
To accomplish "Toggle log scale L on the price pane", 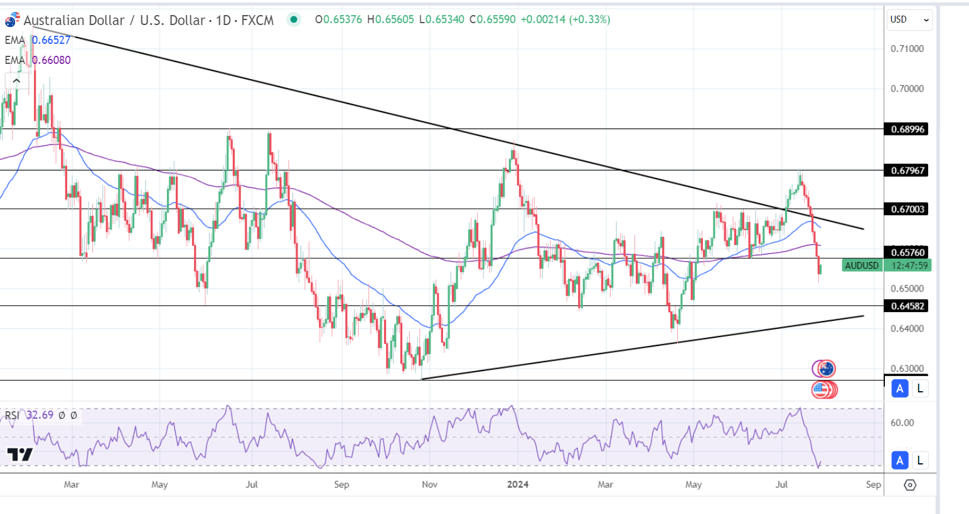I will tap(919, 388).
